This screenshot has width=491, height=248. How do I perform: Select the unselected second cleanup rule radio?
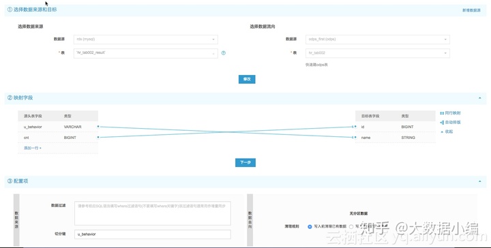(x=351, y=226)
